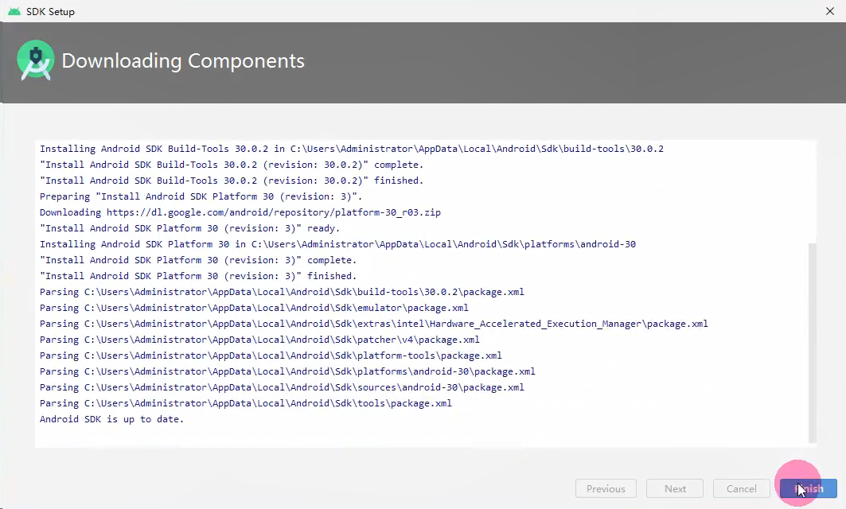
Task: Click the 'Parsing ...\emulator\package.xml' log line
Action: coord(254,307)
